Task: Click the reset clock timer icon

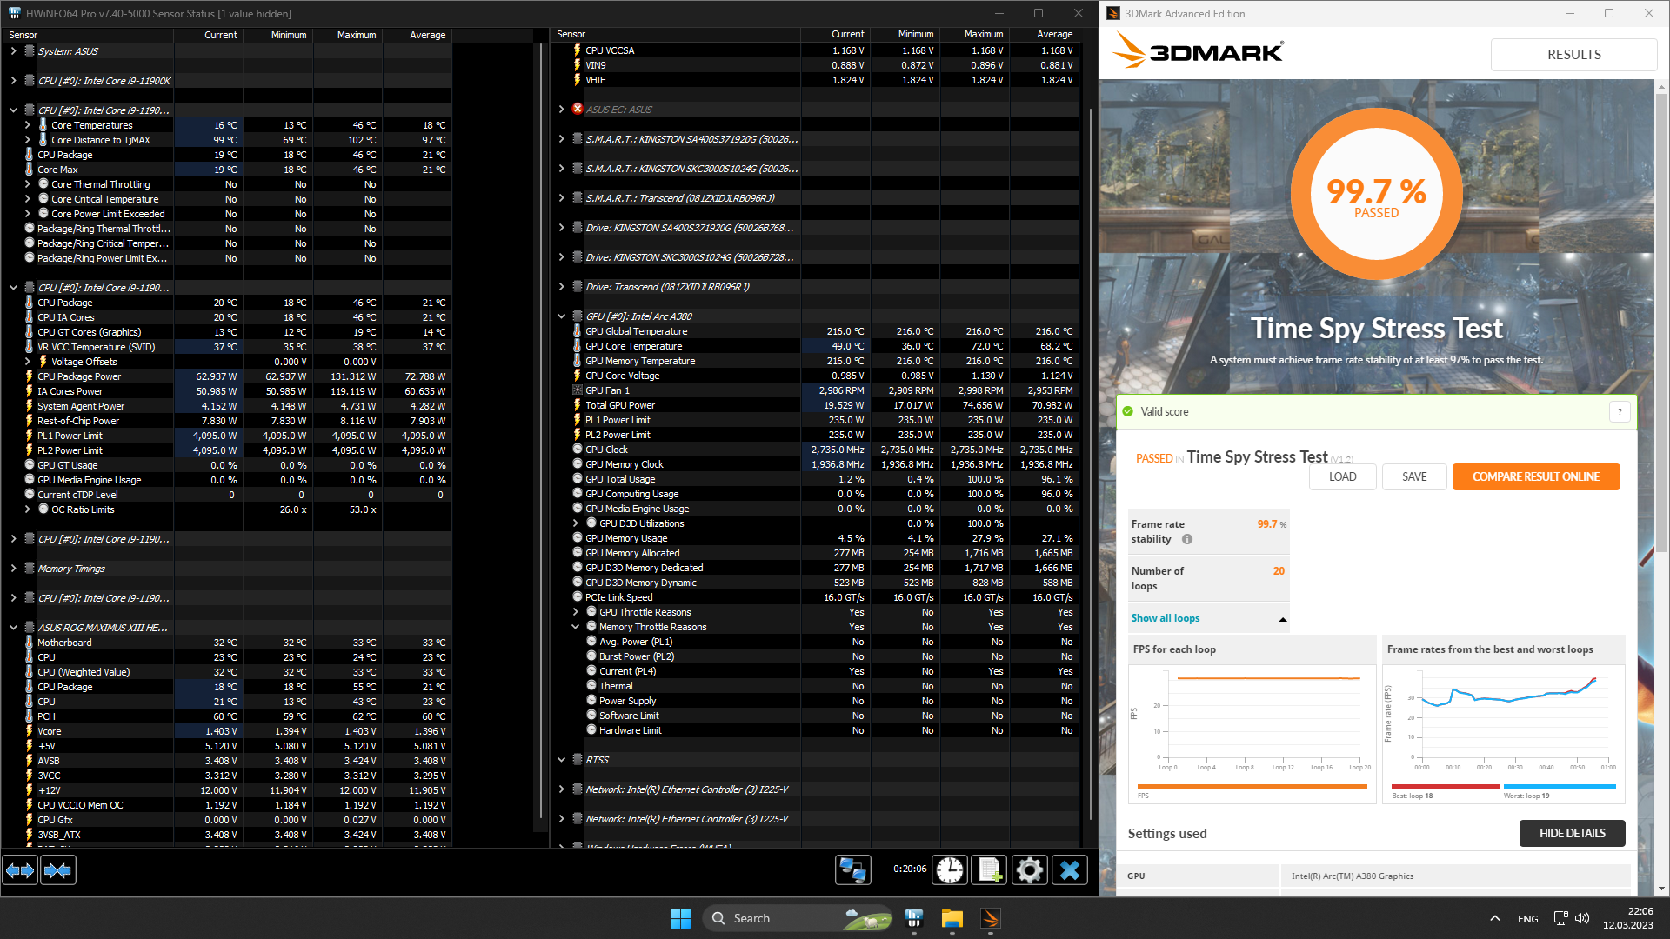Action: pyautogui.click(x=950, y=870)
